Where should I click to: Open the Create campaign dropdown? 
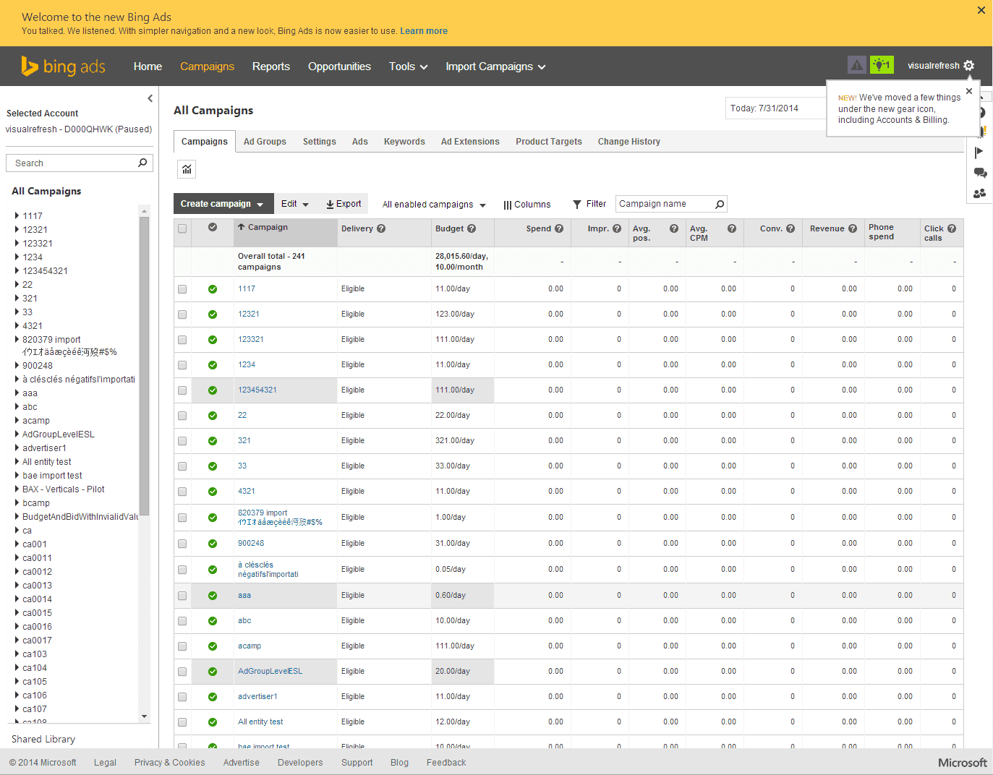pos(223,204)
